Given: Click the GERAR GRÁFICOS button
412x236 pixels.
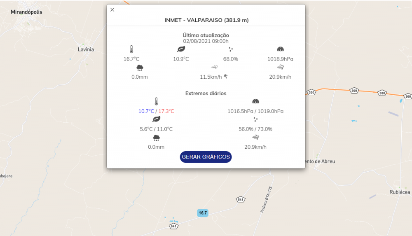Looking at the screenshot, I should click(206, 157).
